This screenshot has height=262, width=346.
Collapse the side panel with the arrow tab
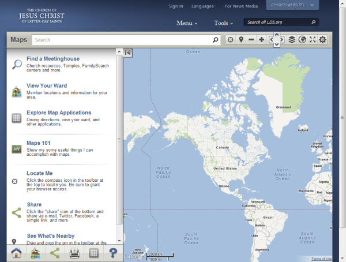click(x=127, y=53)
